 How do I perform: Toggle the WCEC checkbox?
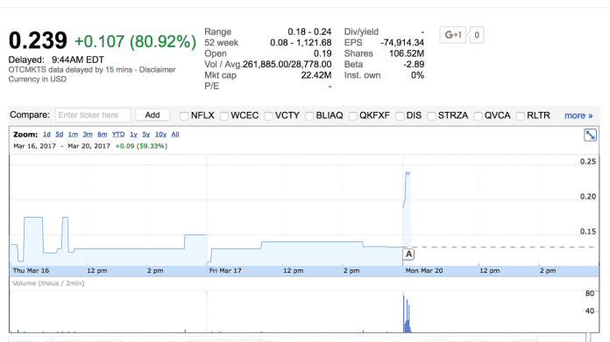point(224,116)
